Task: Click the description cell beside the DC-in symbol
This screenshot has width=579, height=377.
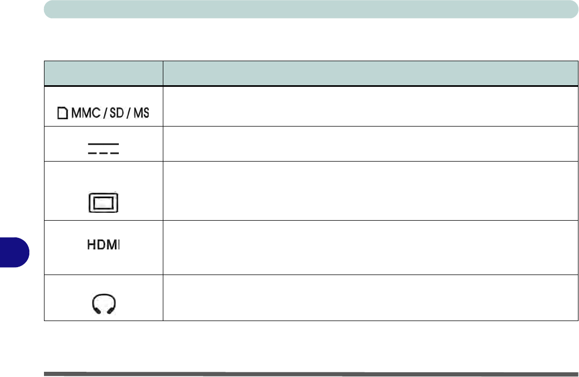Action: pyautogui.click(x=366, y=144)
